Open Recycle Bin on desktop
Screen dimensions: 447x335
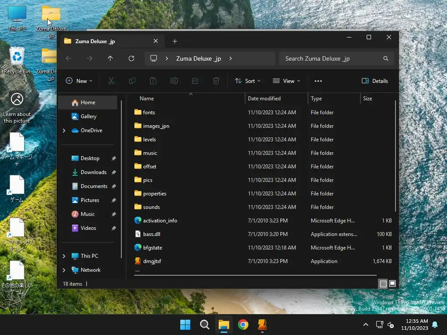pos(17,61)
